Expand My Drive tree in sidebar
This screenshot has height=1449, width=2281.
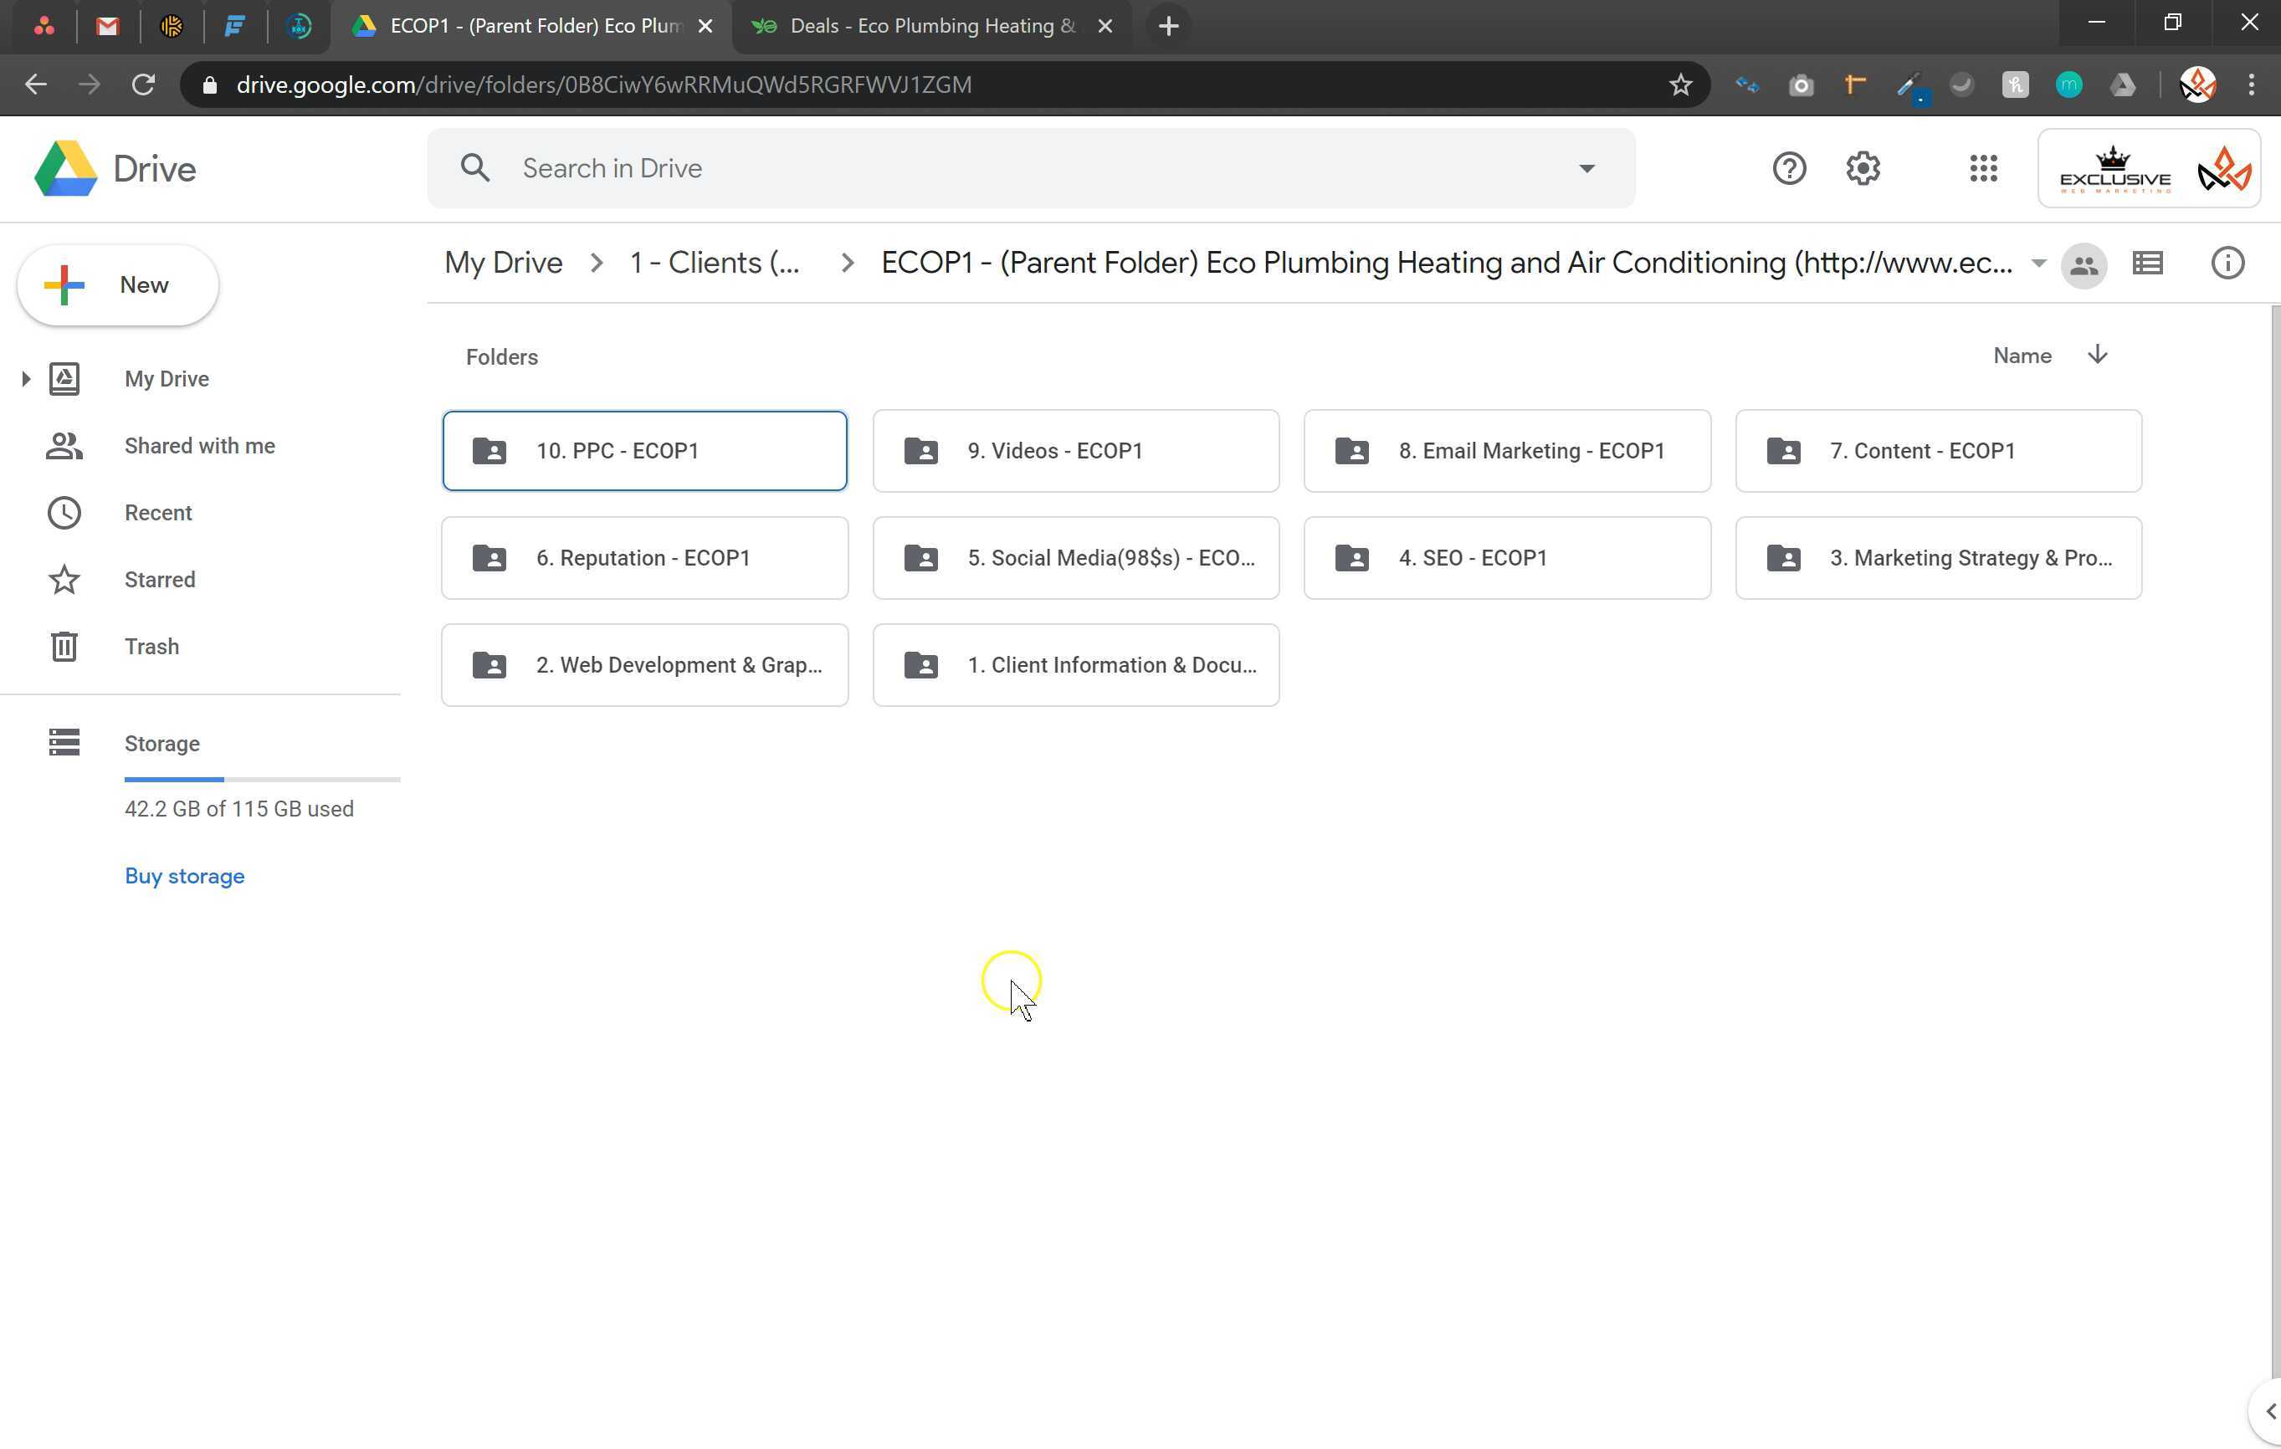pyautogui.click(x=26, y=379)
